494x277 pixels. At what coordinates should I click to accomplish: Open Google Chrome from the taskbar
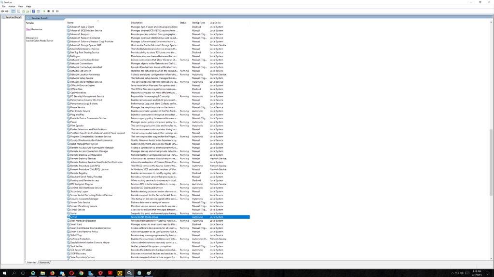click(x=81, y=273)
